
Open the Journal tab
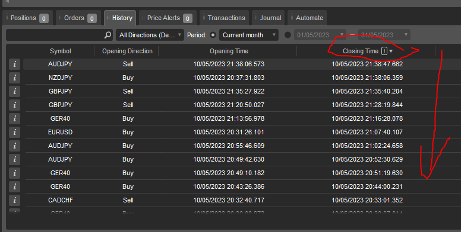click(x=269, y=18)
